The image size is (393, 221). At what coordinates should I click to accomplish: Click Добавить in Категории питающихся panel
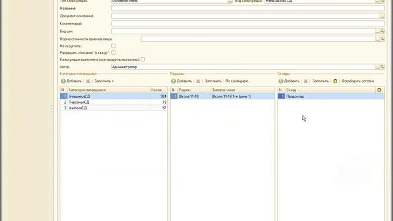pyautogui.click(x=71, y=81)
